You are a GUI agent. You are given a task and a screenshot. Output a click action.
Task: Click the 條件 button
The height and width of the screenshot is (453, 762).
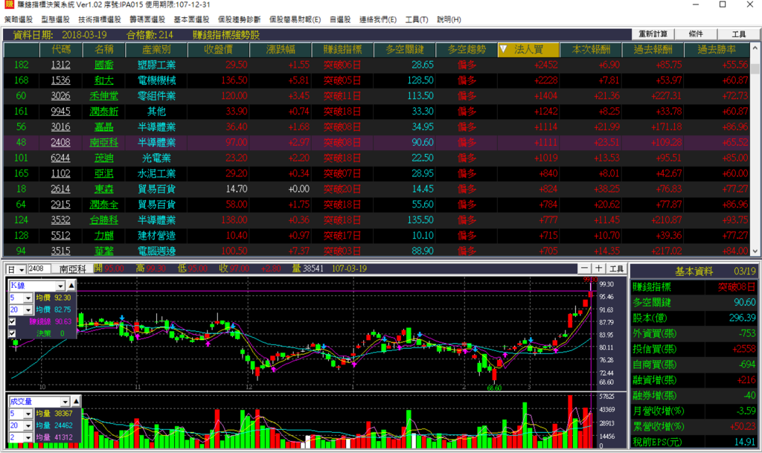tap(696, 34)
